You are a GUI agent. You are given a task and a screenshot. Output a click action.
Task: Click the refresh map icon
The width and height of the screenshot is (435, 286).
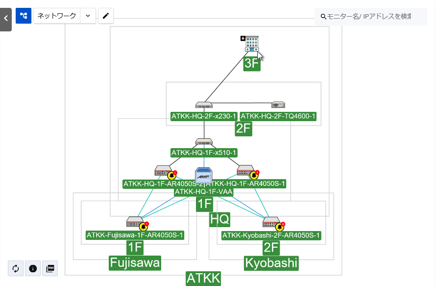pyautogui.click(x=16, y=268)
